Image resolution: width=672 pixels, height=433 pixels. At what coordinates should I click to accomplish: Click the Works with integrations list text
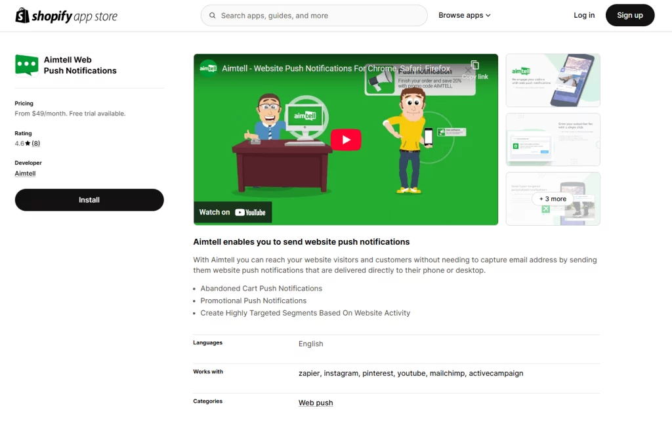click(411, 373)
